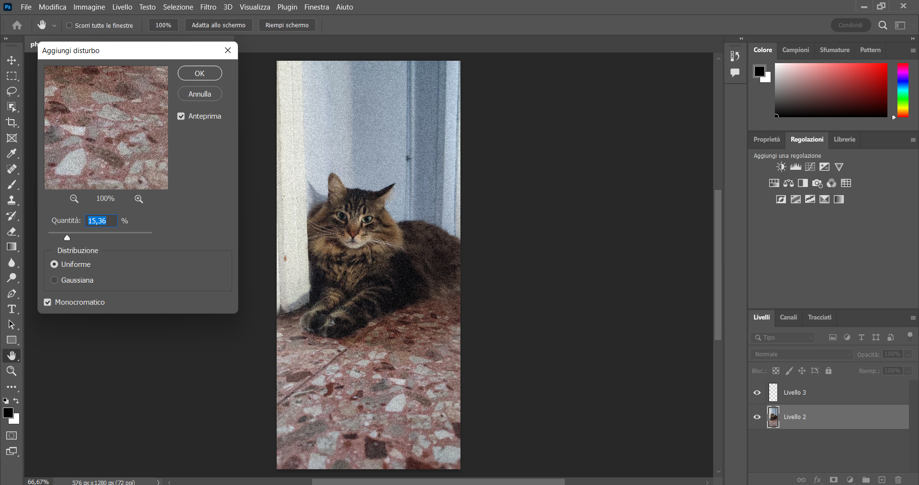Add a layer mask to Livello 2
This screenshot has width=919, height=485.
click(x=834, y=480)
